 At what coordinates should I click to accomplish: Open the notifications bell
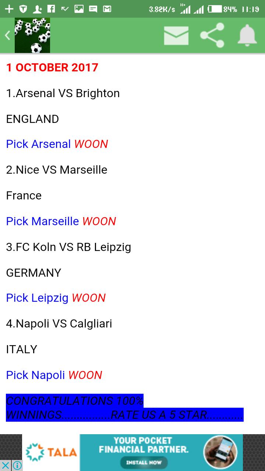[x=247, y=35]
